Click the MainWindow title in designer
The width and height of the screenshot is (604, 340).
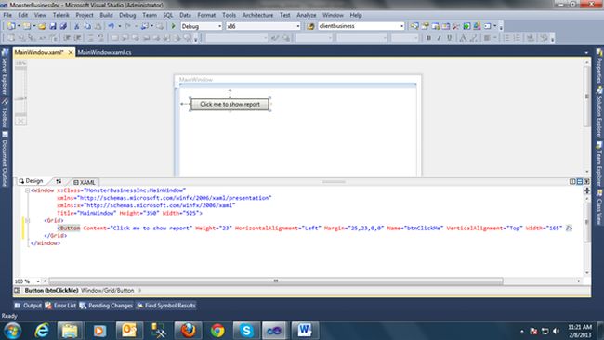tap(196, 79)
